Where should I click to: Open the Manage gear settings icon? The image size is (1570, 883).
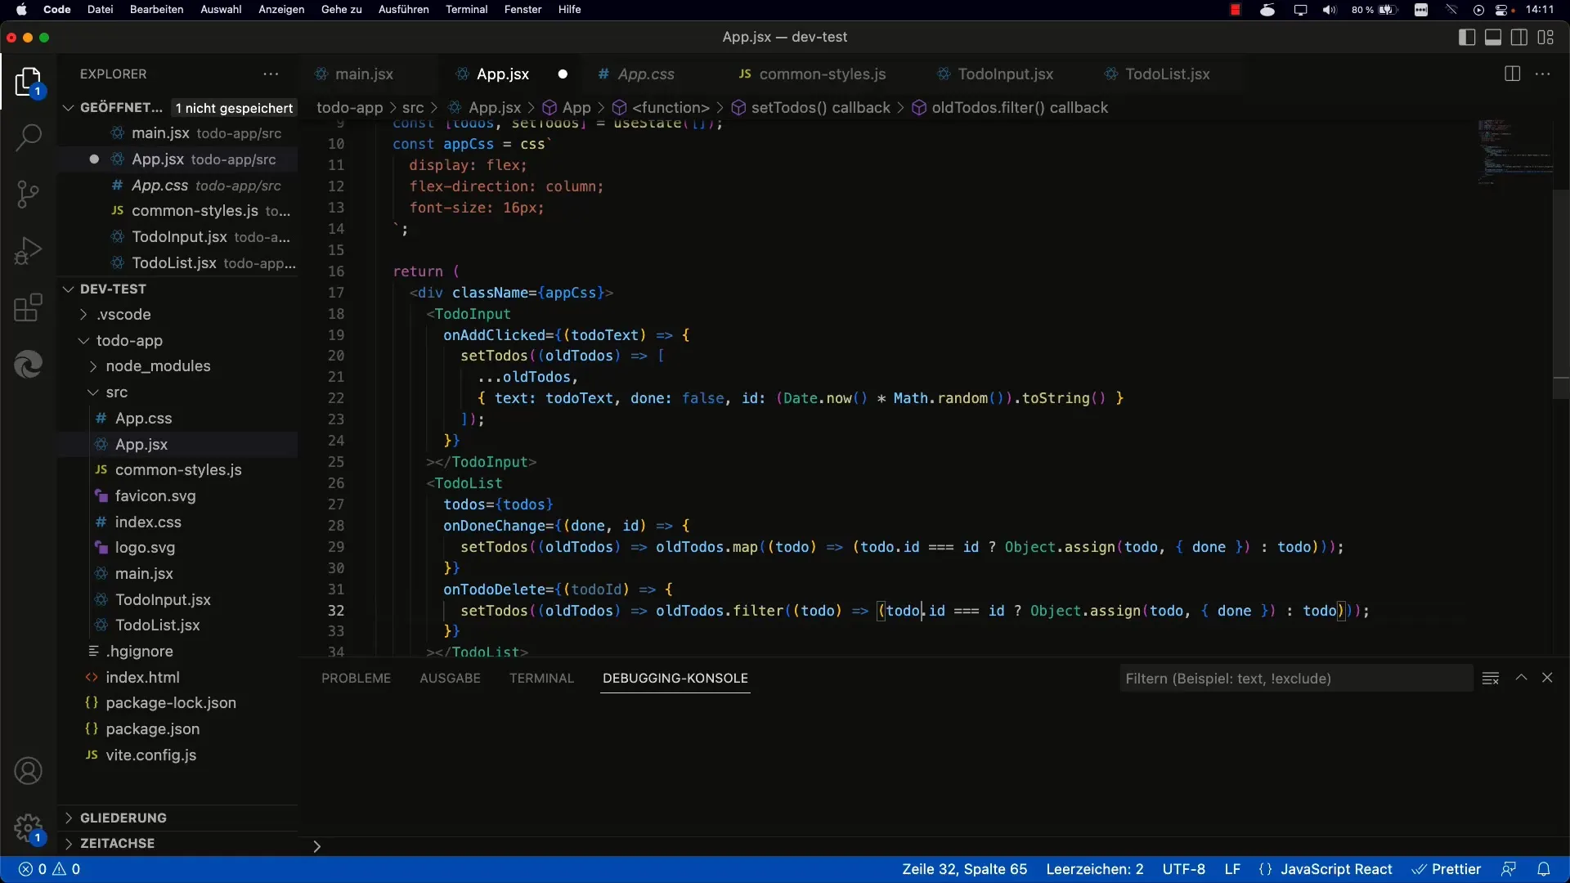28,827
